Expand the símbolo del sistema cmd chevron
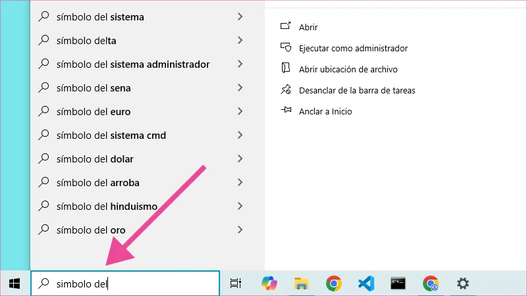 240,135
